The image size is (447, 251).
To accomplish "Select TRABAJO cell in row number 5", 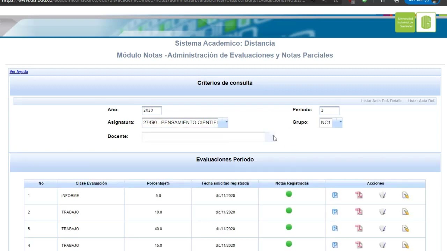I will click(x=91, y=229).
